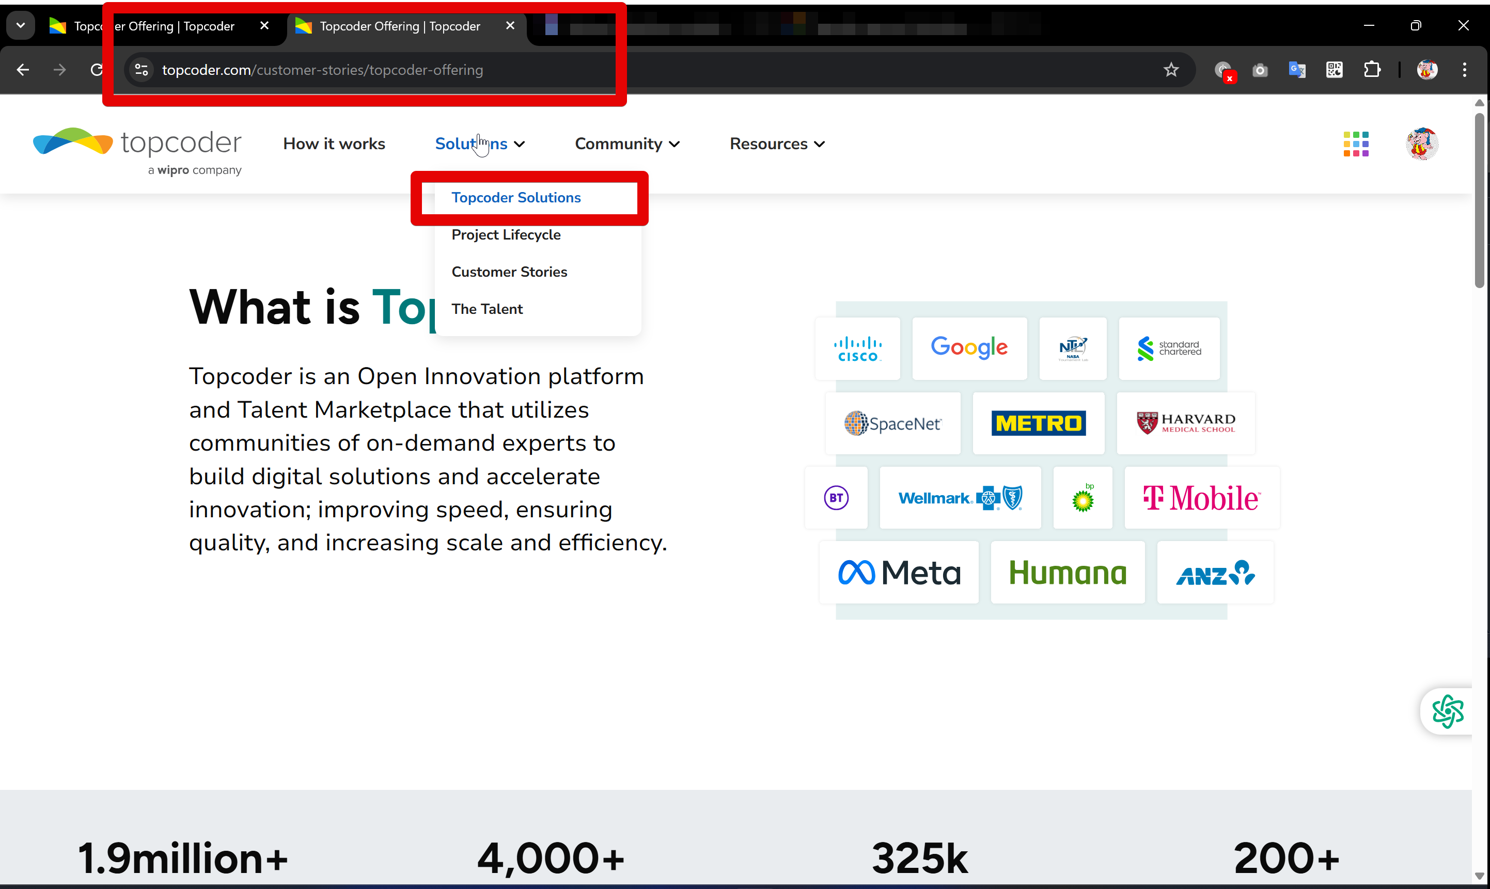
Task: Click the site information icon in address bar
Action: [142, 70]
